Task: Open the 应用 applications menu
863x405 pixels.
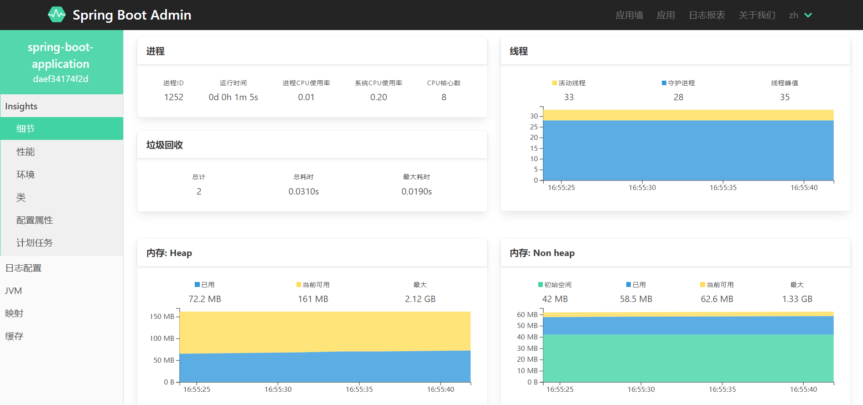Action: [665, 15]
